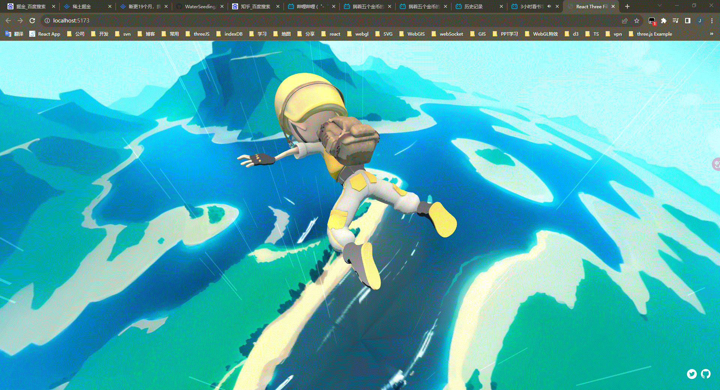The width and height of the screenshot is (720, 390).
Task: Open the 翻译 bookmark
Action: point(14,34)
